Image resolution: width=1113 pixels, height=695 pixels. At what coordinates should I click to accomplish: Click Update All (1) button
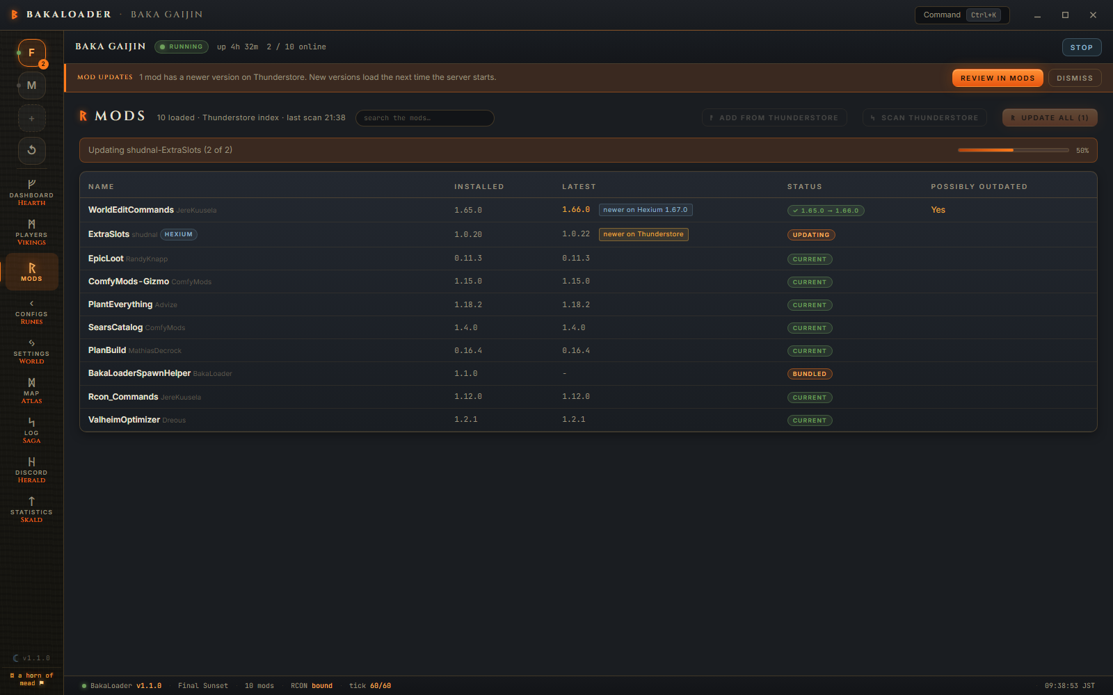[x=1050, y=118]
